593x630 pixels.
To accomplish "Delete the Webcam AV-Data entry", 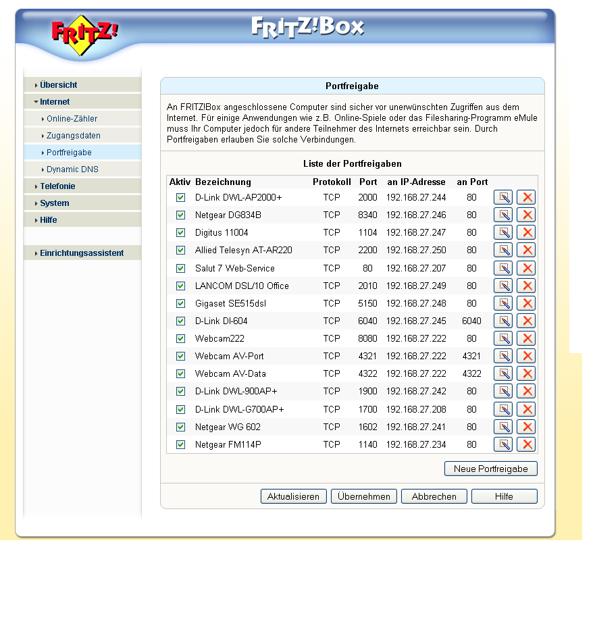I will (526, 373).
